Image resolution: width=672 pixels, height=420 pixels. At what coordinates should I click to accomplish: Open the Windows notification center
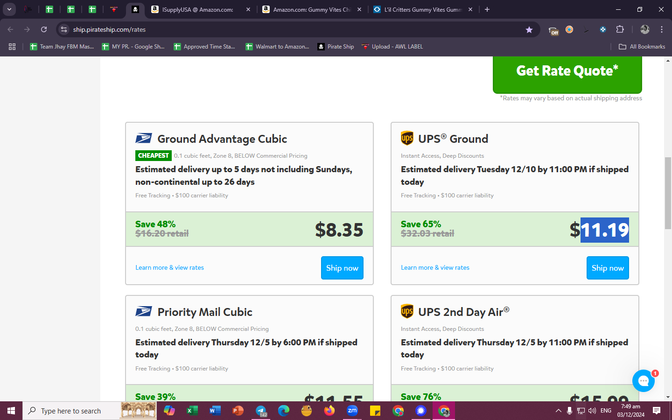(x=657, y=411)
